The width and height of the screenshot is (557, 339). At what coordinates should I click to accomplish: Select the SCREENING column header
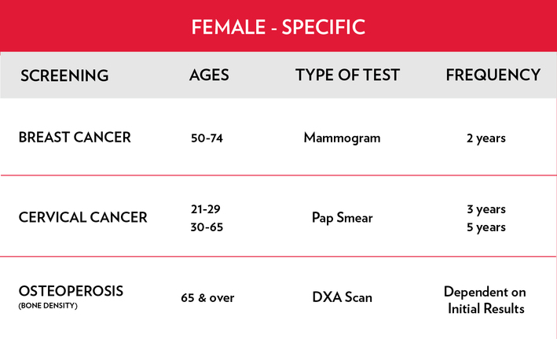[64, 76]
